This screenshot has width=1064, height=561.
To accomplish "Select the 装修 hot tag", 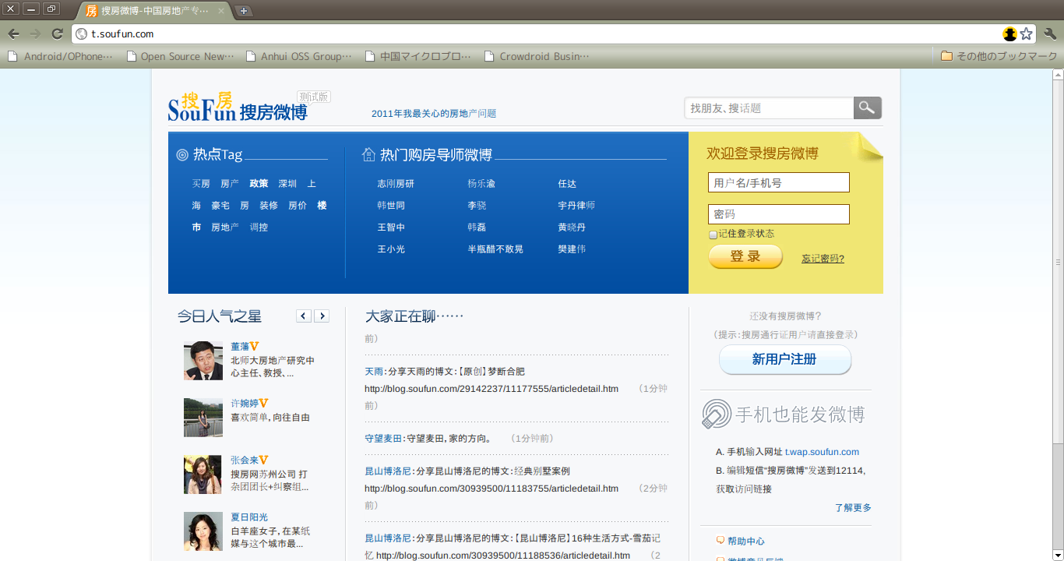I will [269, 206].
